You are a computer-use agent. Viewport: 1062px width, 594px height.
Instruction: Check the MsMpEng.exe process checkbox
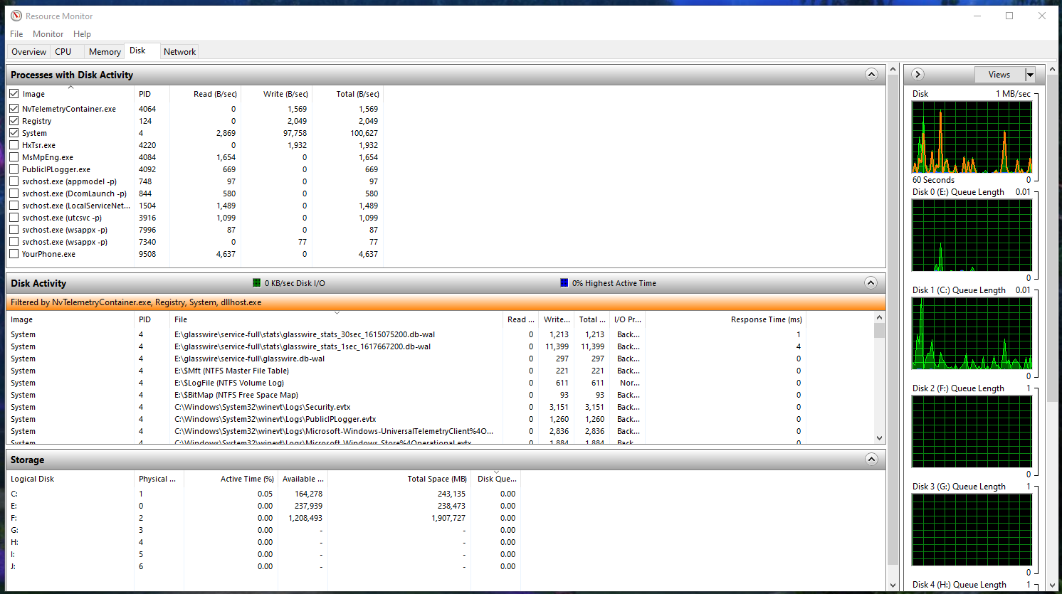point(14,157)
